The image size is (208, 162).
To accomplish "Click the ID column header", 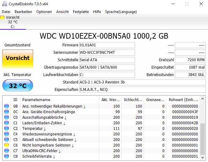I will click(16, 100).
